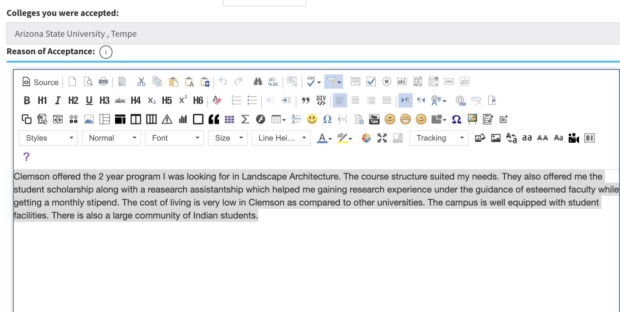620x312 pixels.
Task: Insert block quote
Action: pyautogui.click(x=305, y=101)
